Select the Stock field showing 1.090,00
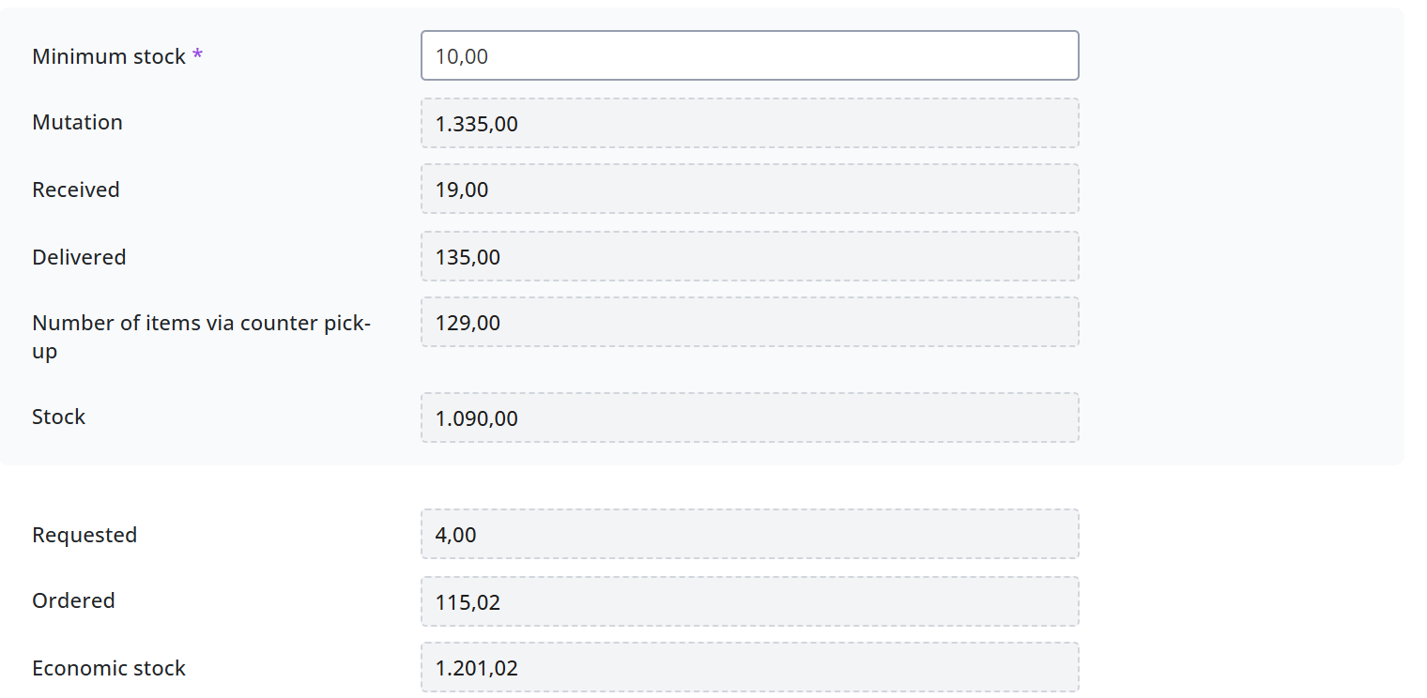 (x=749, y=417)
